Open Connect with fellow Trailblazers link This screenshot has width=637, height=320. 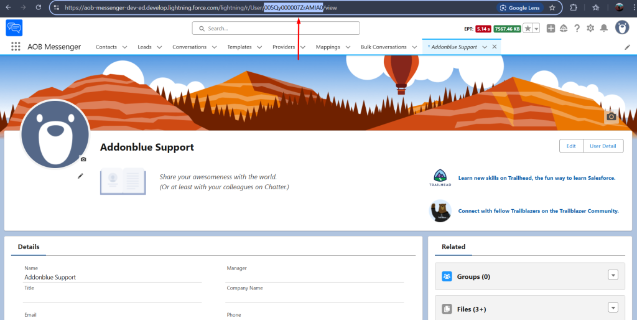tap(538, 211)
